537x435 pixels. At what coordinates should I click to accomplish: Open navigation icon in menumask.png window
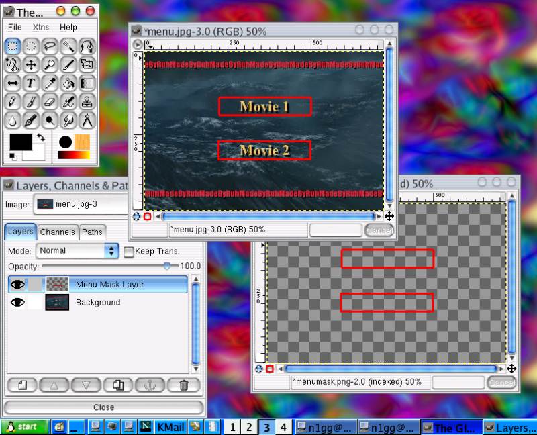511,369
